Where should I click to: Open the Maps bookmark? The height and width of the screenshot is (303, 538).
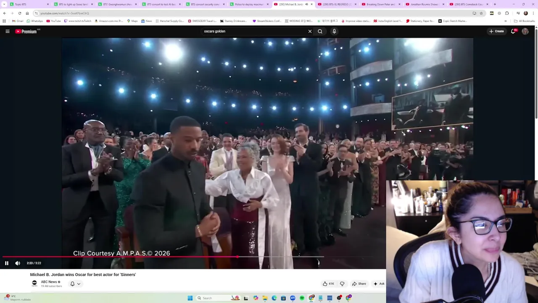click(x=132, y=21)
